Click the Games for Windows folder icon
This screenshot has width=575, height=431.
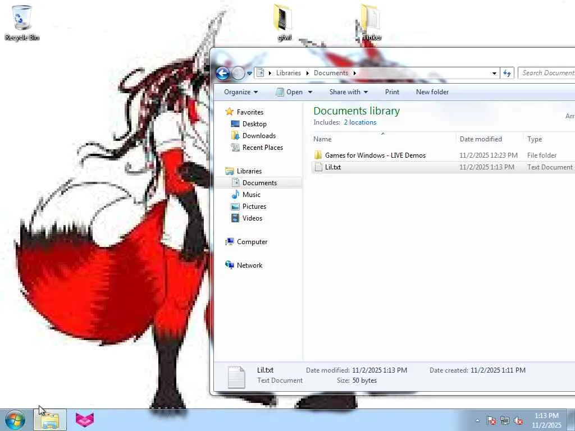click(318, 155)
